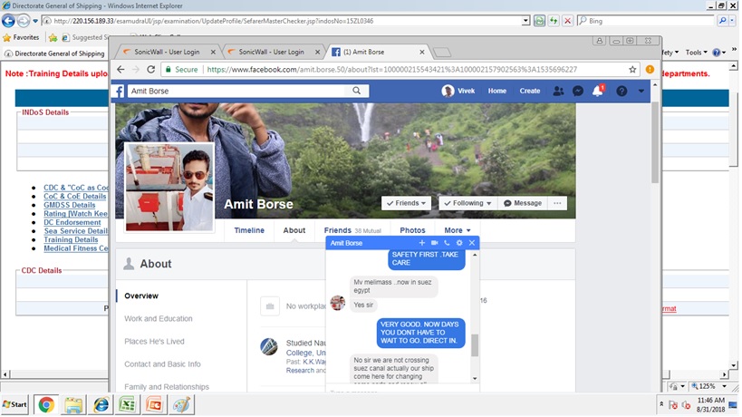742x417 pixels.
Task: Add people to chat with plus icon
Action: coord(421,244)
